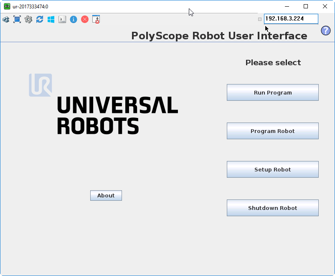Click Shutdown Robot button
The height and width of the screenshot is (276, 335).
click(273, 208)
